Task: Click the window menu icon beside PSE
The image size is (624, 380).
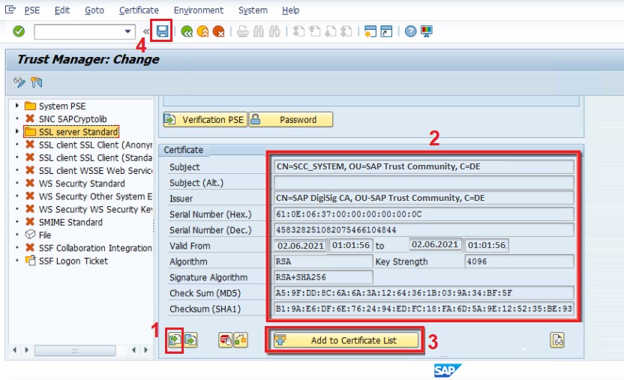Action: pyautogui.click(x=10, y=10)
